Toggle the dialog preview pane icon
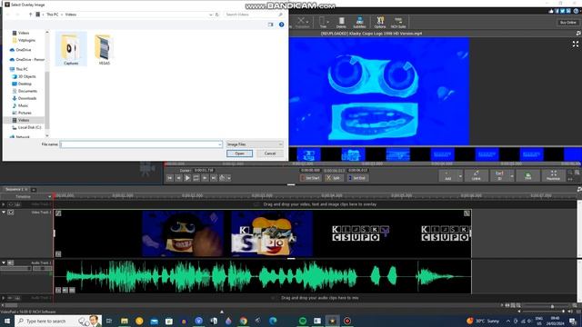 pos(271,25)
